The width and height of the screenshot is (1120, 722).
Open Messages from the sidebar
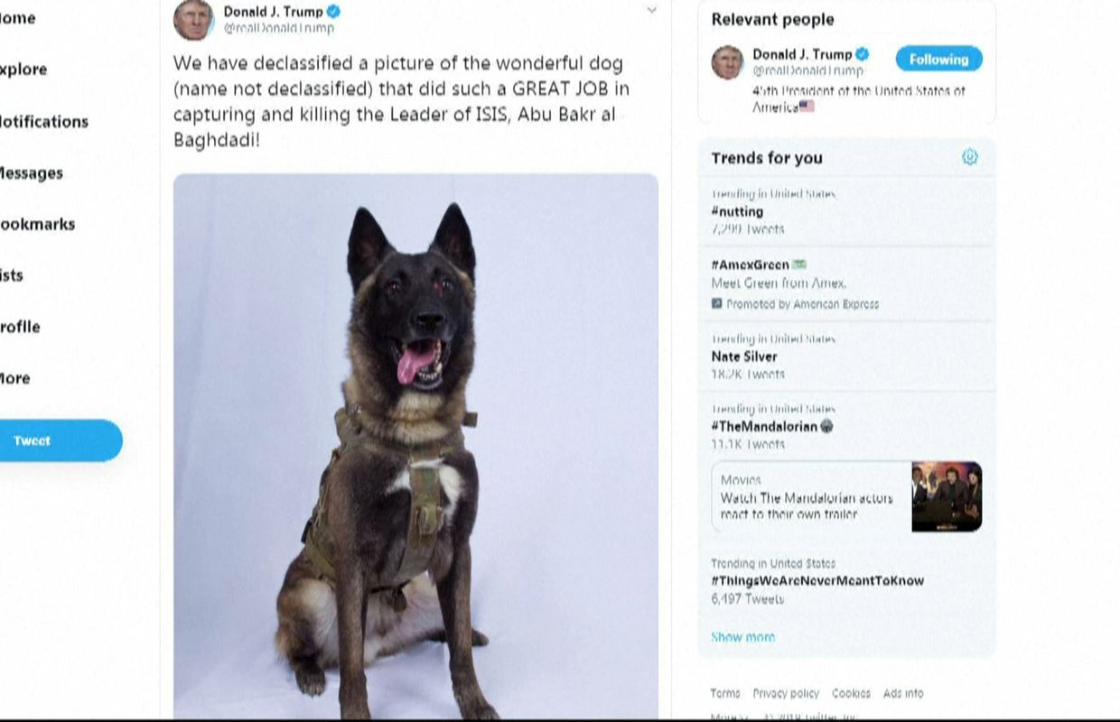coord(32,173)
